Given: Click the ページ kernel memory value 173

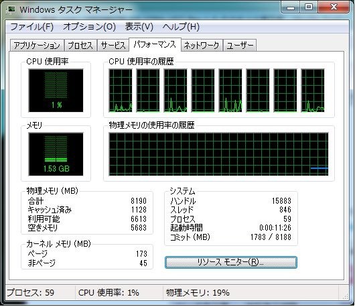Looking at the screenshot, I should pos(141,254).
